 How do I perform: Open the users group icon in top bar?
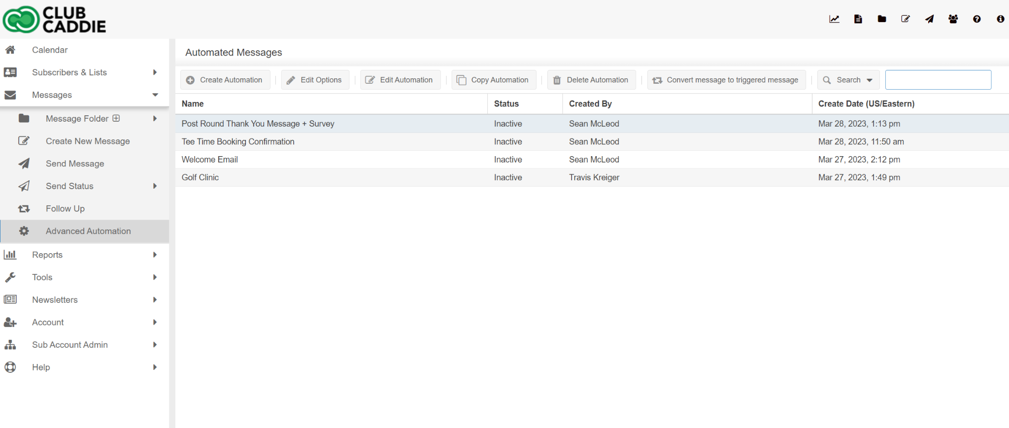pos(953,19)
